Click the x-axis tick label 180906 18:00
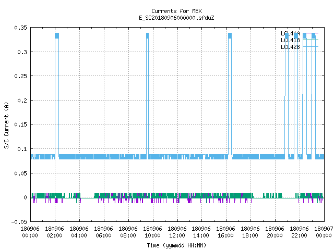The width and height of the screenshot is (334, 250). (250, 232)
